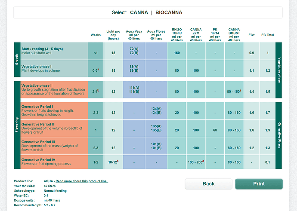
Task: Click the Recommended pH 5.2 - 6.2 value
Action: pos(49,205)
